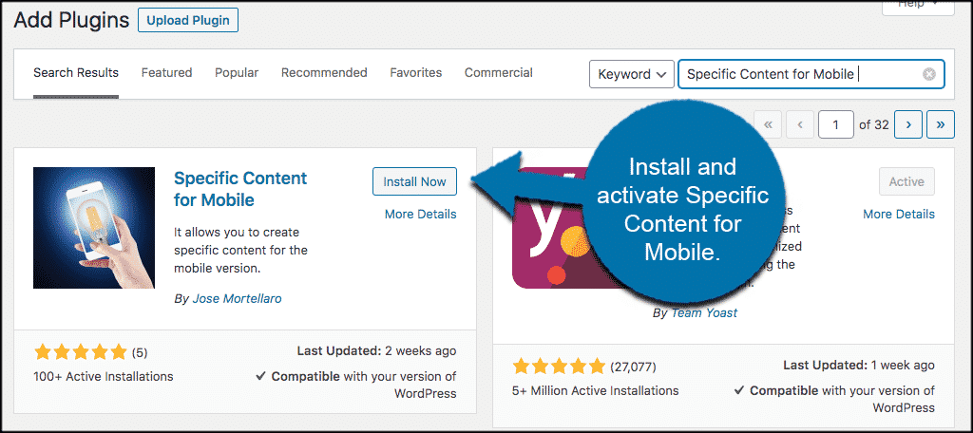The image size is (973, 433).
Task: Select 'Last Updated: 2 weeks ago' text
Action: click(x=376, y=351)
